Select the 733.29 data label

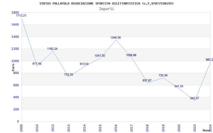tap(69, 74)
